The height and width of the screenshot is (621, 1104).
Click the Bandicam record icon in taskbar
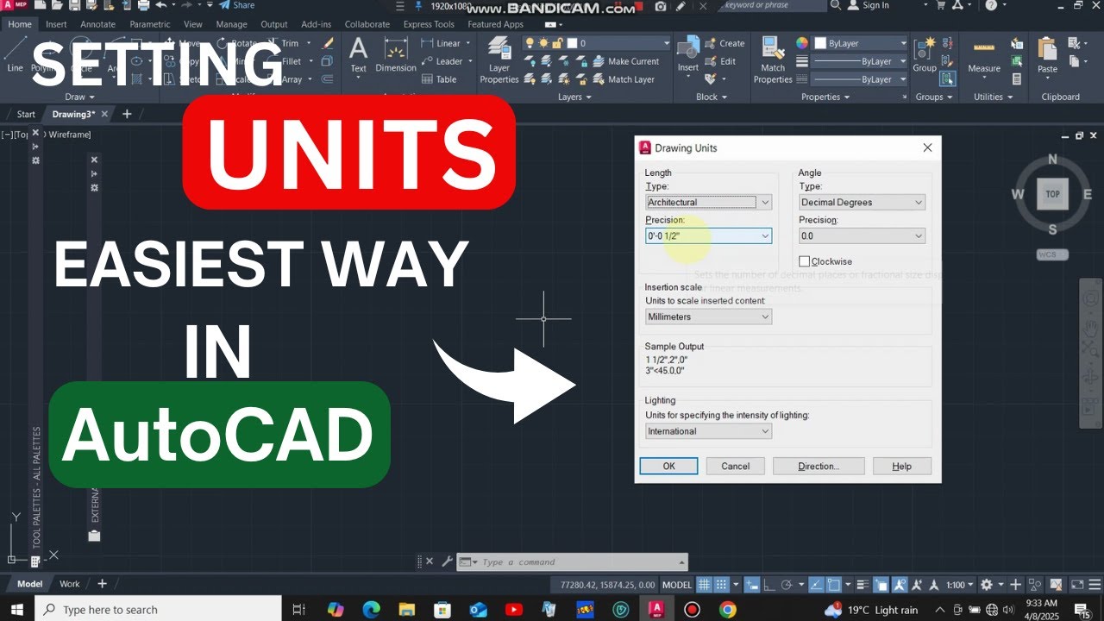coord(692,609)
